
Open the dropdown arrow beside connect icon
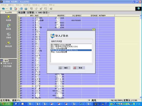(x=7, y=9)
